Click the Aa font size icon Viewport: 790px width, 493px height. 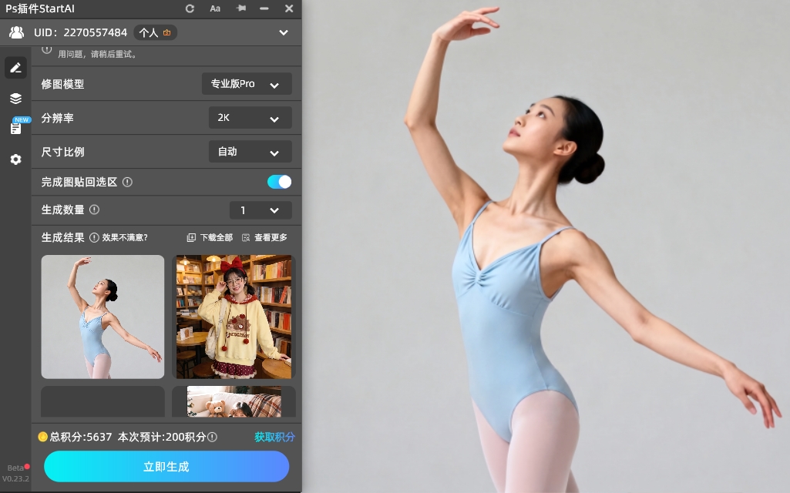point(215,8)
